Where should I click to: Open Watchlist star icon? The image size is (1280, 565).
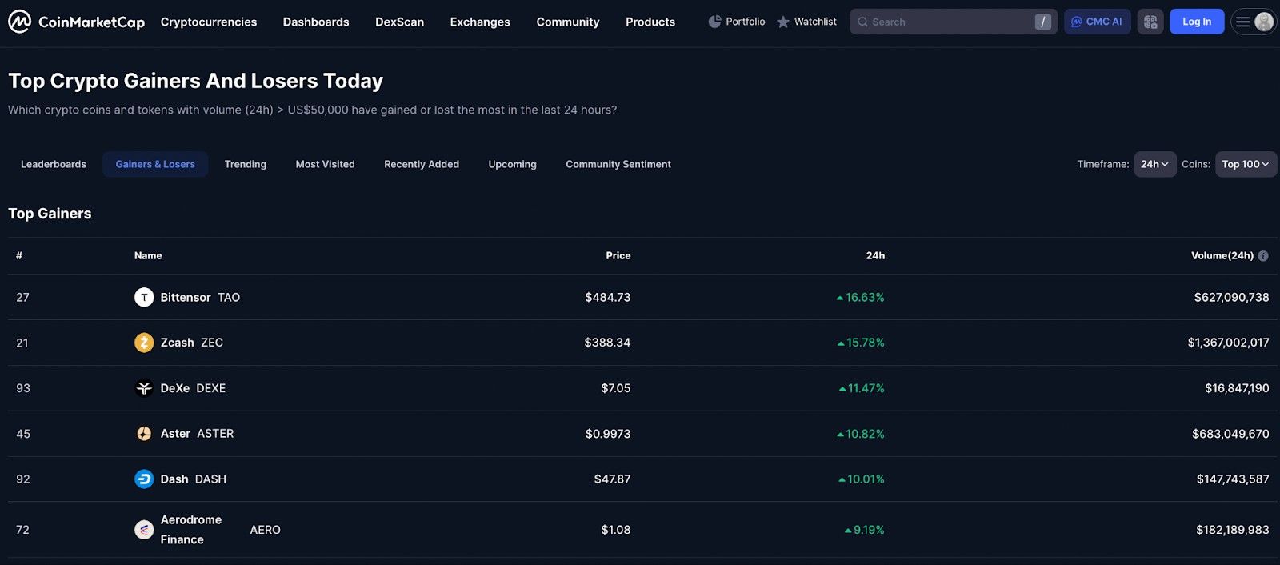point(783,22)
